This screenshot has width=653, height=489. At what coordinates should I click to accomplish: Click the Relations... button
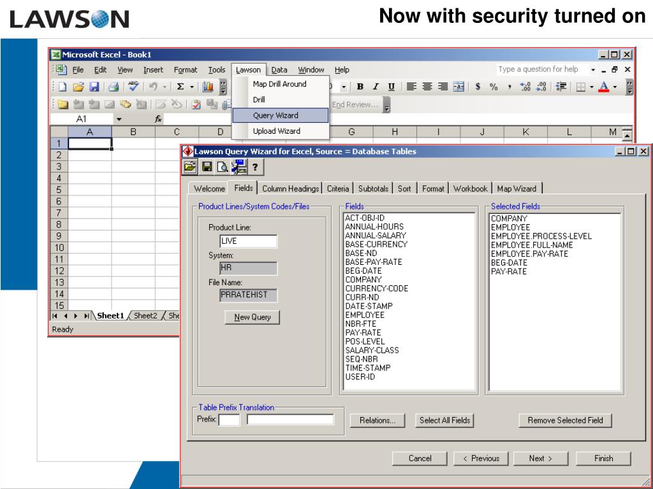[378, 420]
